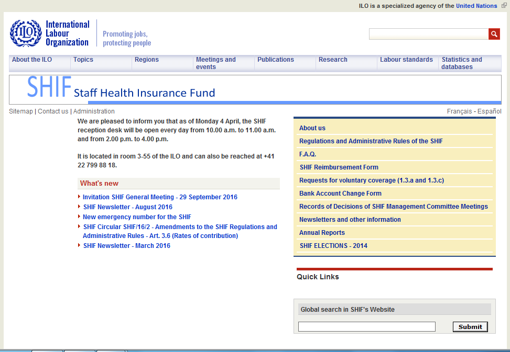Screen dimensions: 510x352
Task: Click the "What's new" heading
Action: click(99, 183)
